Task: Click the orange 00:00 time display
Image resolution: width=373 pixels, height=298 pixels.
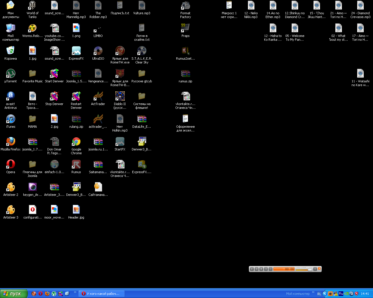Action: (x=284, y=269)
